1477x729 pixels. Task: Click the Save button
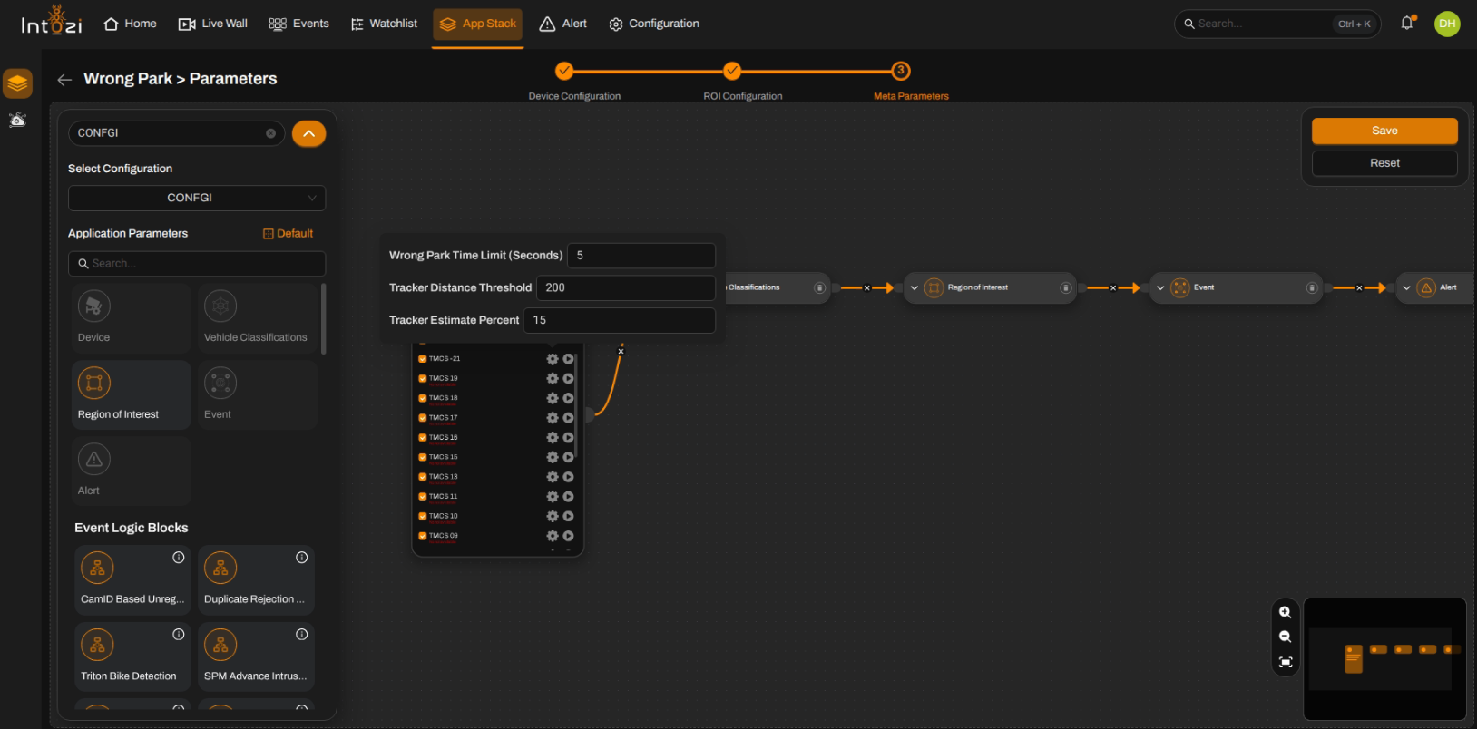click(x=1384, y=131)
